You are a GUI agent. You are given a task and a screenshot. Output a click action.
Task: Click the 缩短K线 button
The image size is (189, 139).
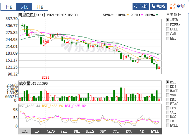click(x=158, y=6)
